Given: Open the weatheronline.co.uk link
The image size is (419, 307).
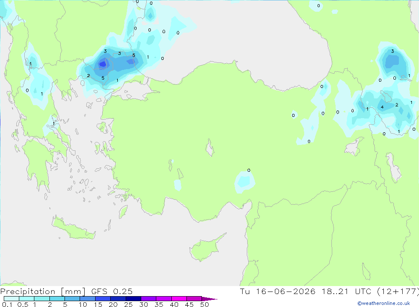Looking at the screenshot, I should (x=384, y=303).
